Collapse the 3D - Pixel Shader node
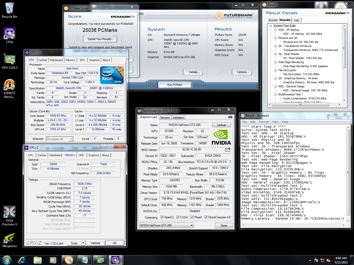Image resolution: width=354 pixels, height=265 pixels. pyautogui.click(x=275, y=54)
